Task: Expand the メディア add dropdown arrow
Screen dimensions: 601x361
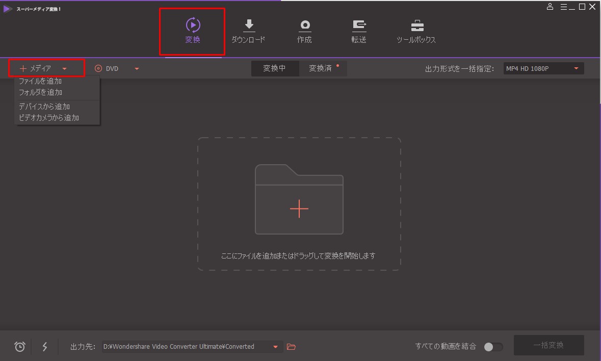Action: [x=64, y=68]
